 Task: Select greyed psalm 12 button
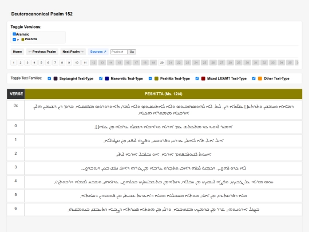click(x=94, y=62)
